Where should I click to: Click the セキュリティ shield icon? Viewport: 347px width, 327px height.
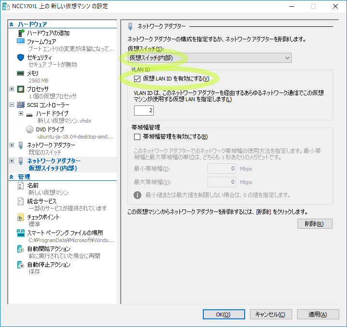[21, 58]
